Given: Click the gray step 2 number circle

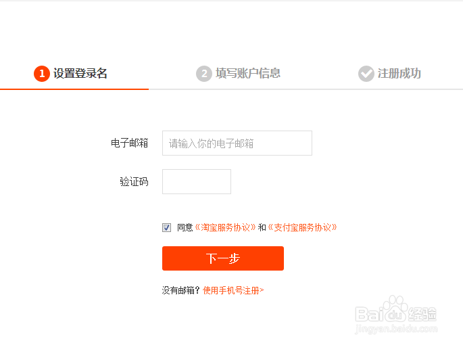Looking at the screenshot, I should pos(203,74).
